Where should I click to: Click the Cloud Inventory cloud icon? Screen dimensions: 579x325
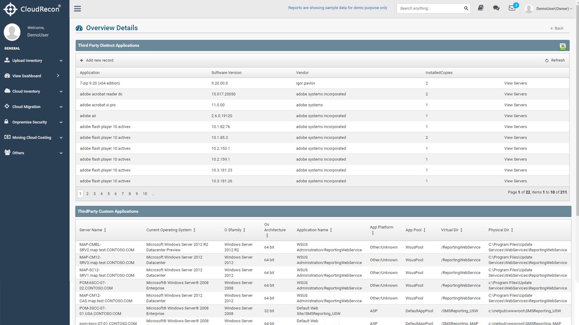coord(7,91)
